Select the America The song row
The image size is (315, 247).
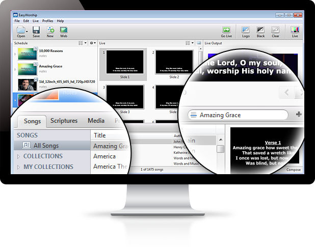point(111,167)
